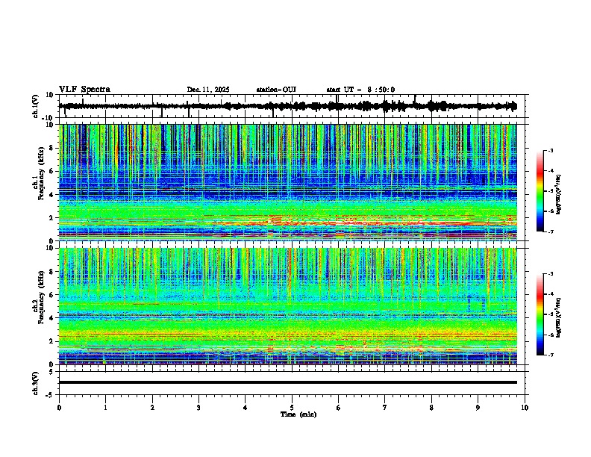The image size is (591, 457).
Task: Click the ch.2 spectrogram color scale bar
Action: pyautogui.click(x=540, y=314)
